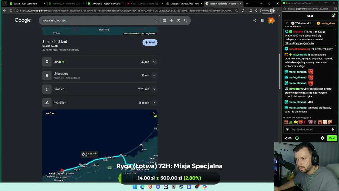Open the emoji picker in chat
The height and width of the screenshot is (191, 339).
point(333,129)
